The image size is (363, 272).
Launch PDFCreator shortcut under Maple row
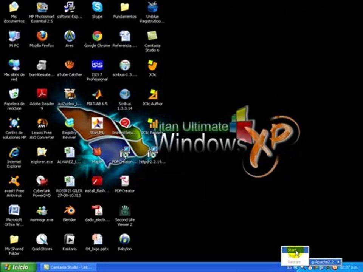125,184
